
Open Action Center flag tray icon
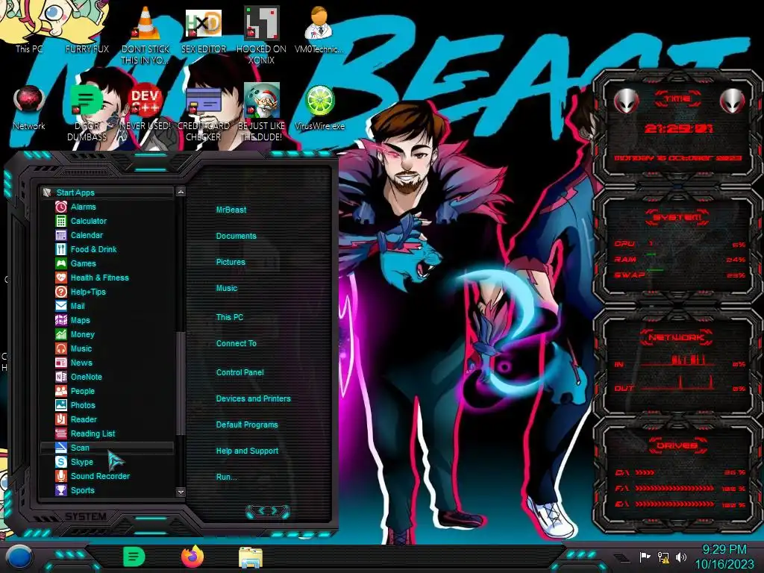[645, 557]
